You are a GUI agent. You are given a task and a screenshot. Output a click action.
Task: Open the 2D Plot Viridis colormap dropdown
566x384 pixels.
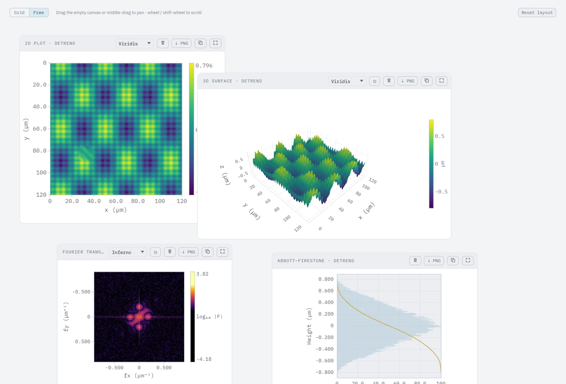(x=134, y=43)
